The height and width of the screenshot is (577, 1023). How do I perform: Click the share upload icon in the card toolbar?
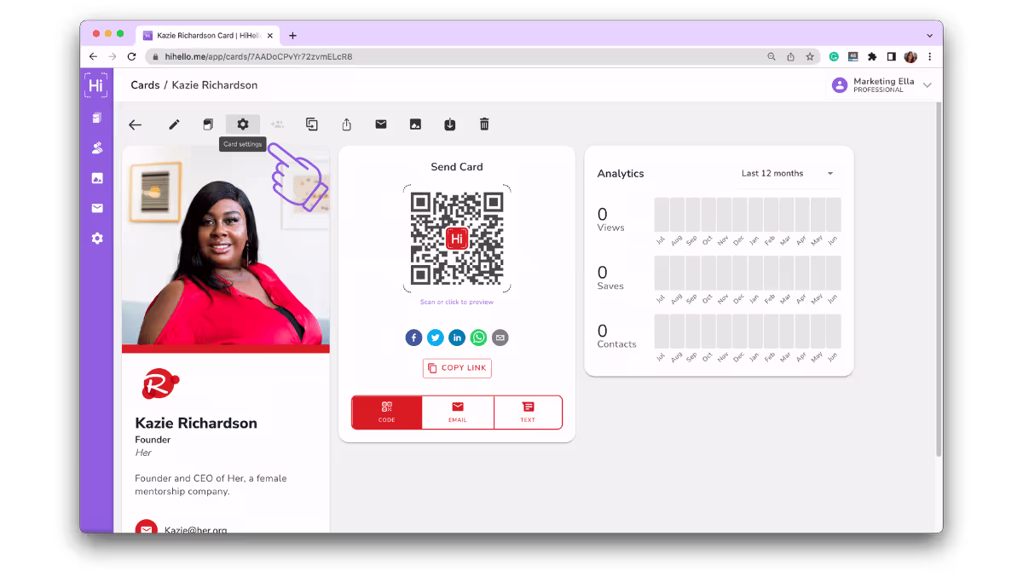(x=347, y=124)
